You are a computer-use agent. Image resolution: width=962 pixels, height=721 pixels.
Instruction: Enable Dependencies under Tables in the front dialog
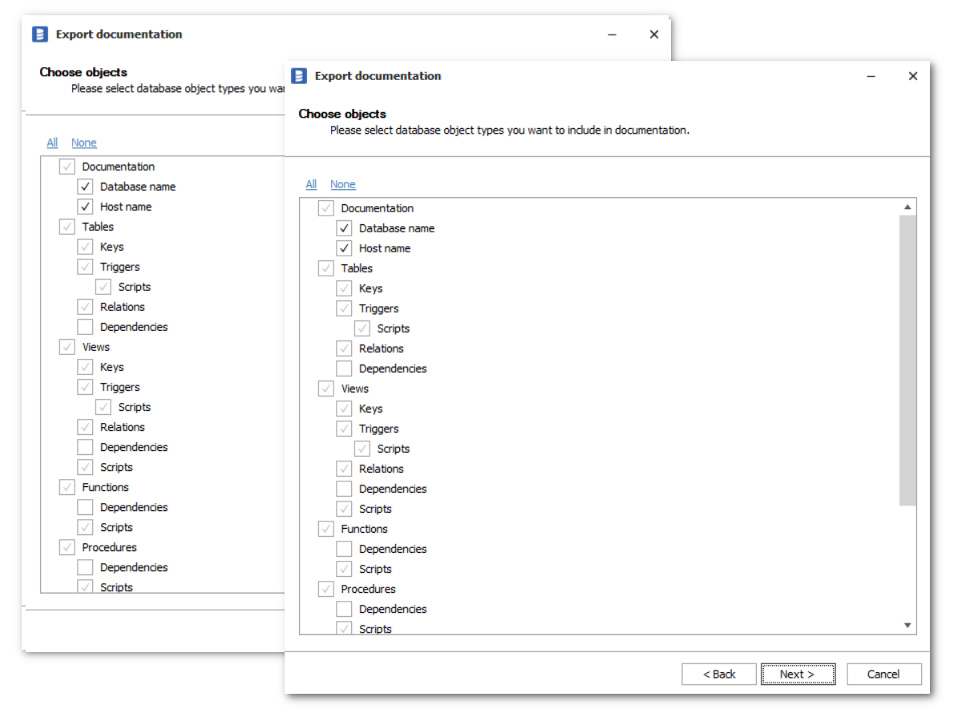(x=344, y=369)
